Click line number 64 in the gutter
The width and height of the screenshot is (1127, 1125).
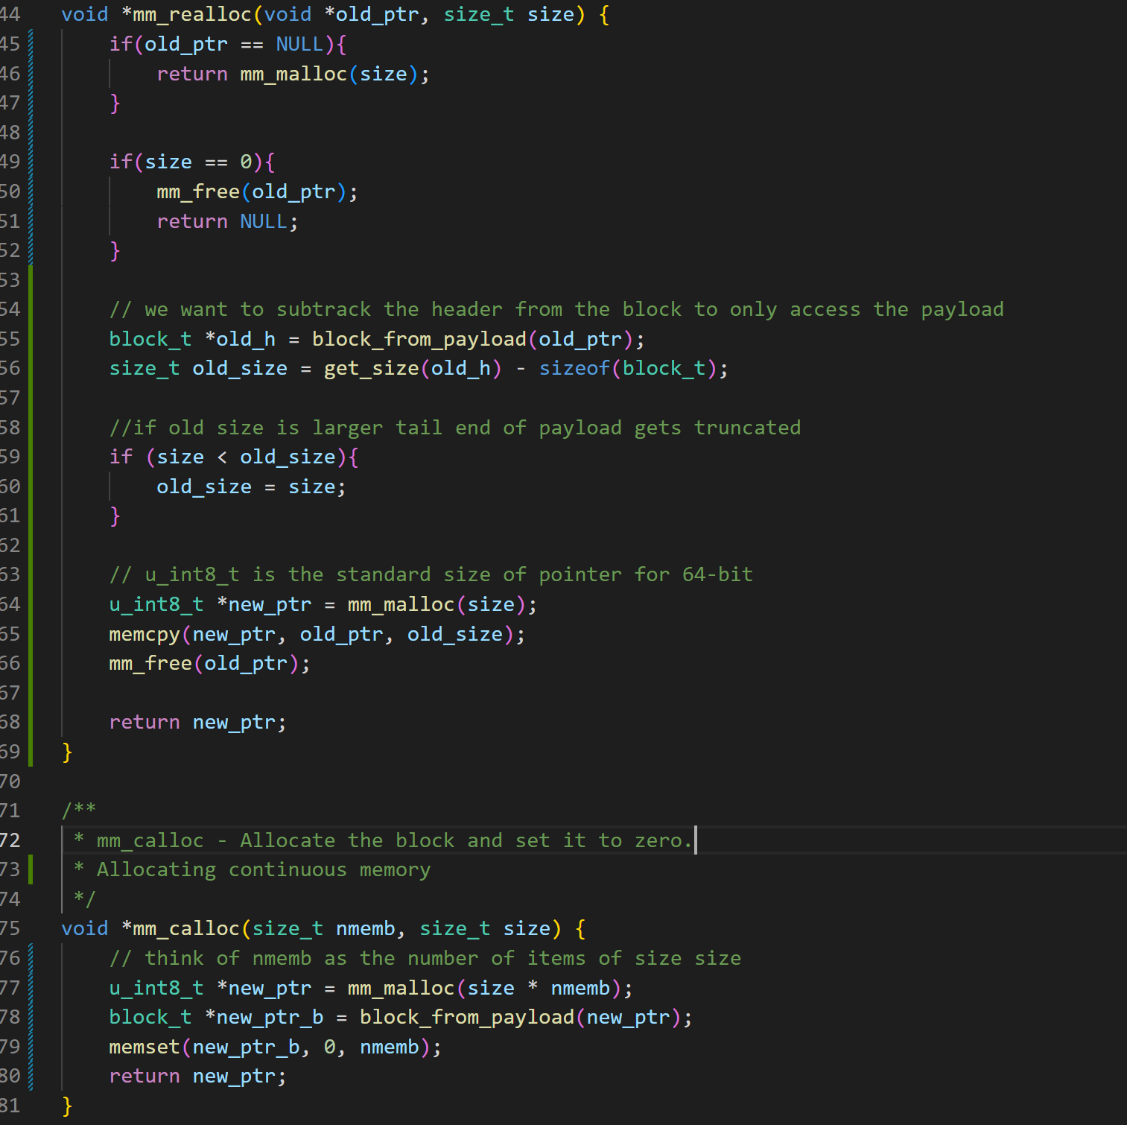pyautogui.click(x=10, y=603)
